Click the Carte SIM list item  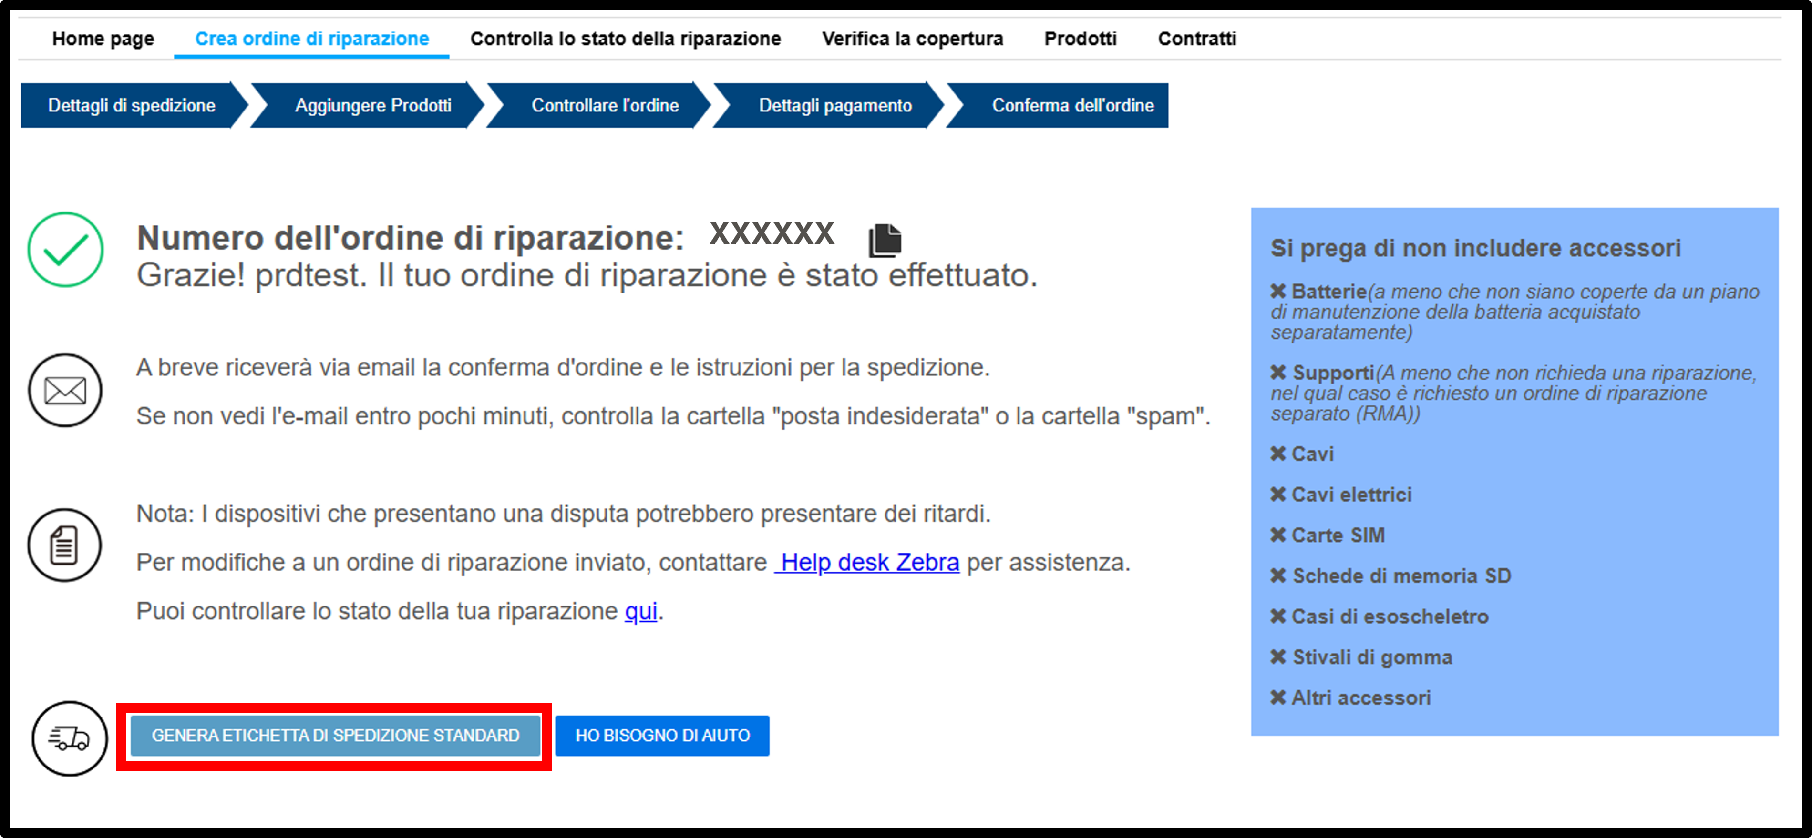1328,535
